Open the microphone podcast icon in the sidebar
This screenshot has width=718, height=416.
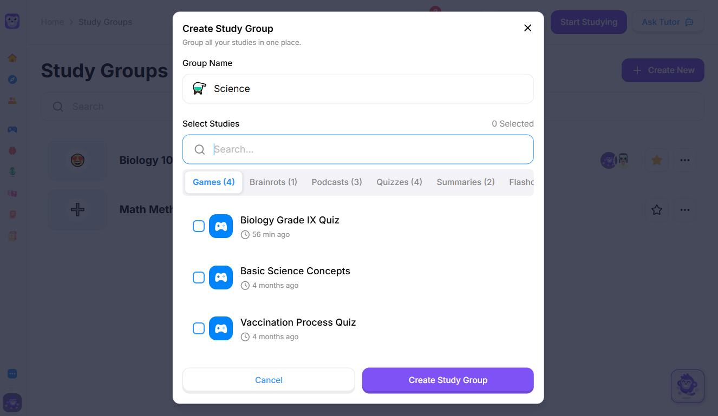pos(12,171)
